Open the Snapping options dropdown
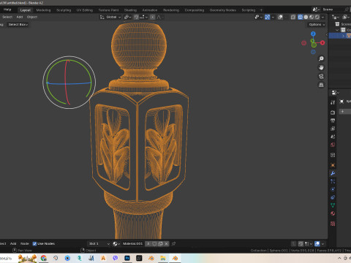Viewport: 351px width, 263px height. [143, 17]
